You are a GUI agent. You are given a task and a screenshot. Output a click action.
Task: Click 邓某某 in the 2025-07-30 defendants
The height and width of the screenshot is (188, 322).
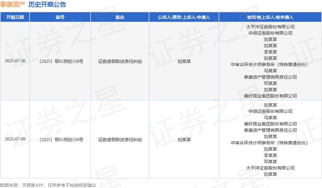pos(270,83)
